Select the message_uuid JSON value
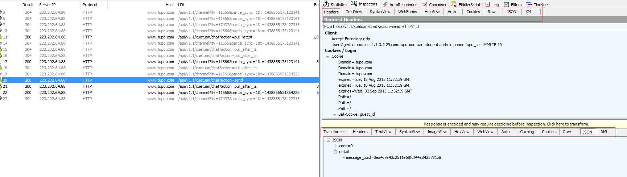The width and height of the screenshot is (627, 177). [393, 157]
